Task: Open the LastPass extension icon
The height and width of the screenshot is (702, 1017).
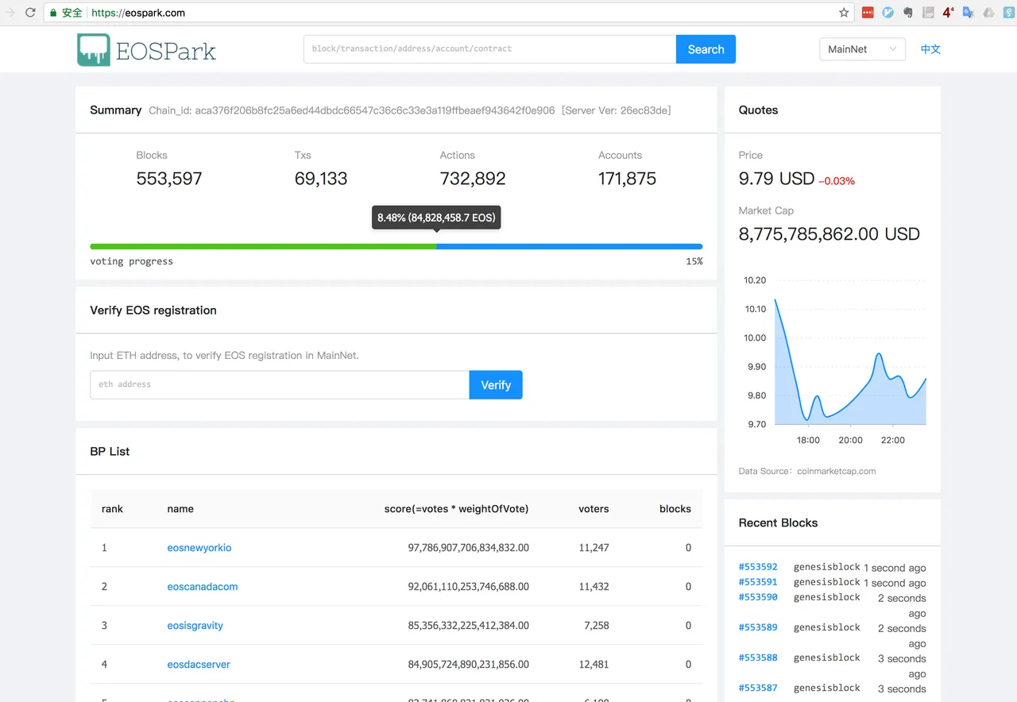Action: [868, 13]
